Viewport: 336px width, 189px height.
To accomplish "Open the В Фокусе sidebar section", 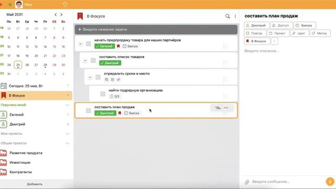I will pyautogui.click(x=36, y=96).
